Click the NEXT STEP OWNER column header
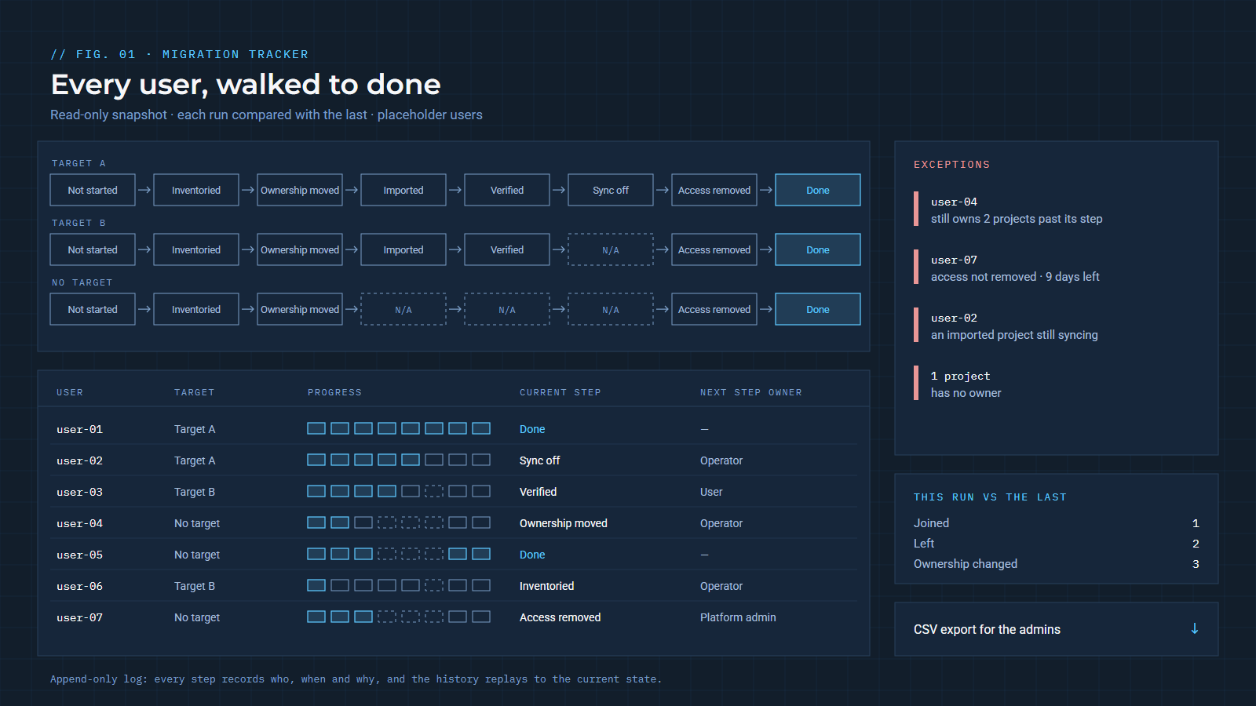 (750, 392)
